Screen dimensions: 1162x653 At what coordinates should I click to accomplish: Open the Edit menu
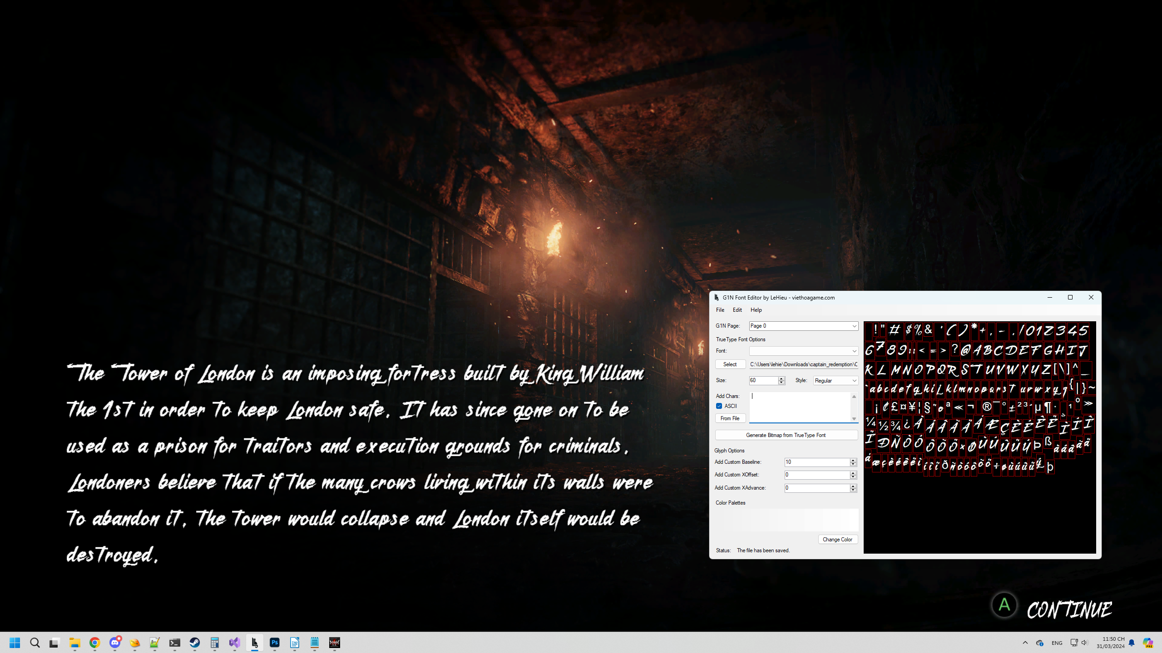(737, 309)
